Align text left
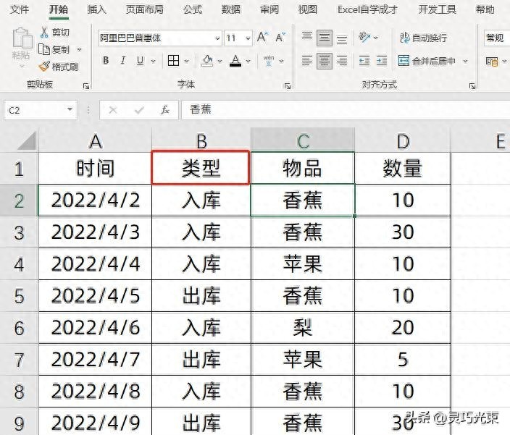Viewport: 510px width, 435px height. [x=306, y=61]
